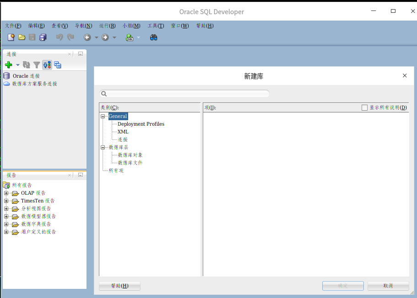
Task: Select 数据库方案服务连接 in connections tree
Action: [35, 84]
